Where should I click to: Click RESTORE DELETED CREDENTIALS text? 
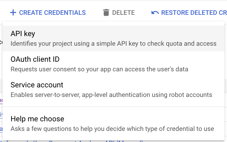(x=194, y=13)
